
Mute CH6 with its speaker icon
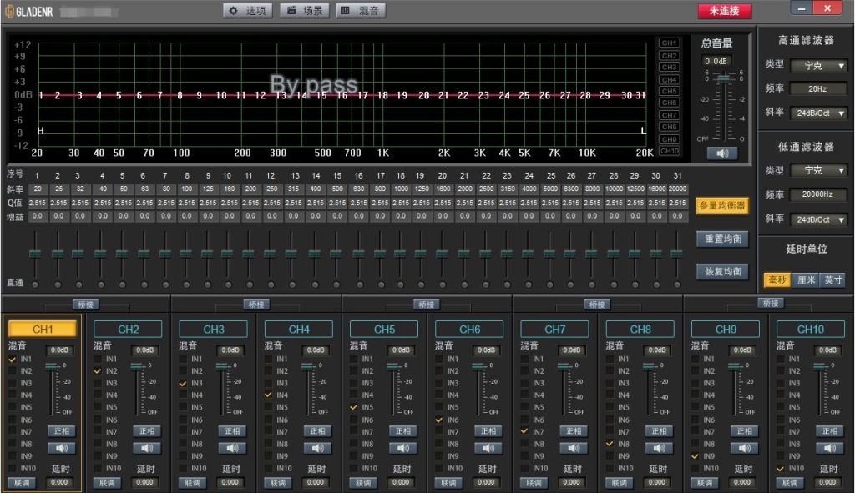click(488, 448)
